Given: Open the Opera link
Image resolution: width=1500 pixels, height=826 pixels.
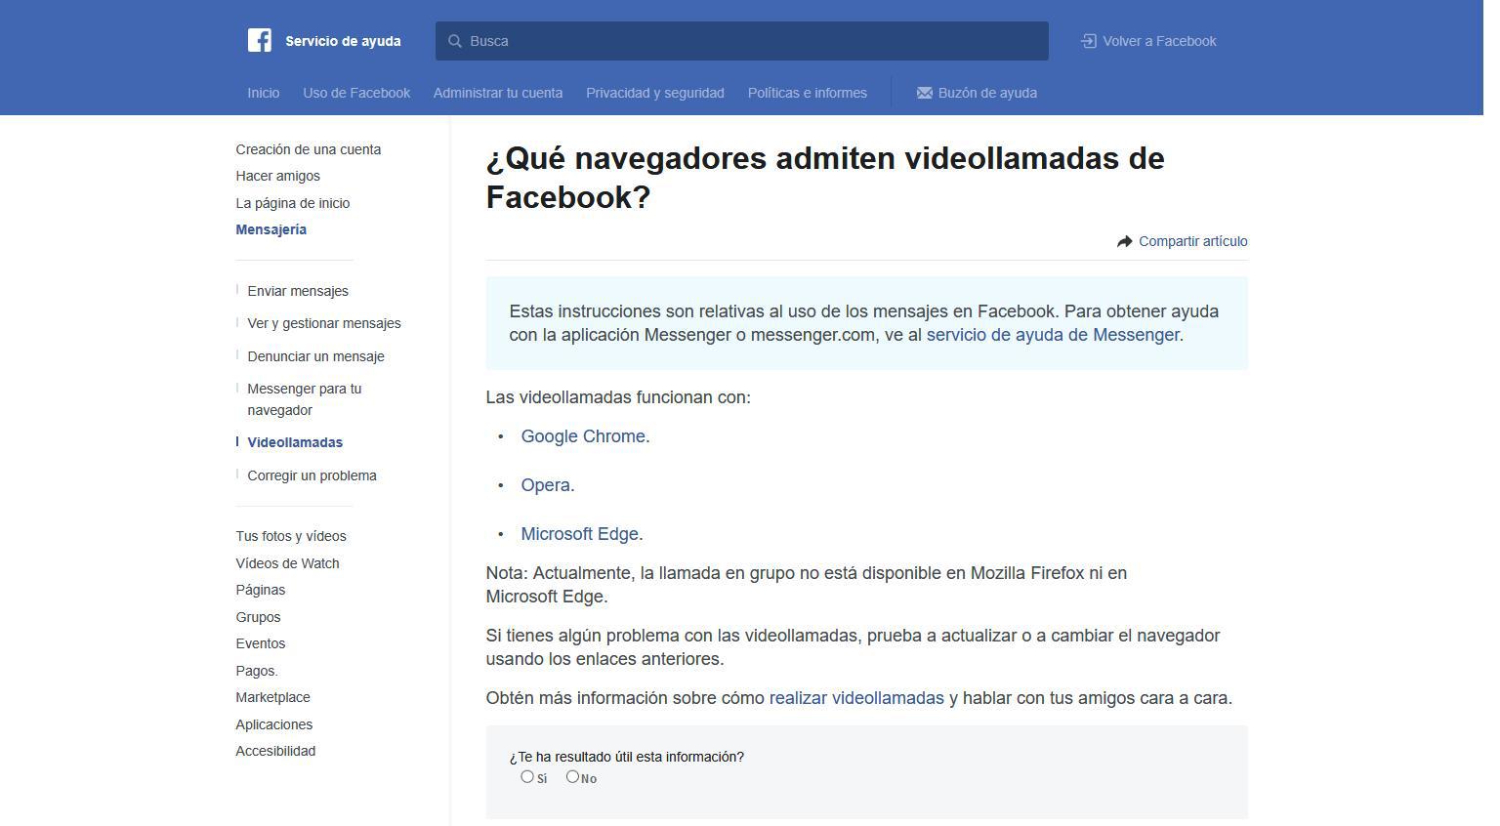Looking at the screenshot, I should [x=545, y=485].
